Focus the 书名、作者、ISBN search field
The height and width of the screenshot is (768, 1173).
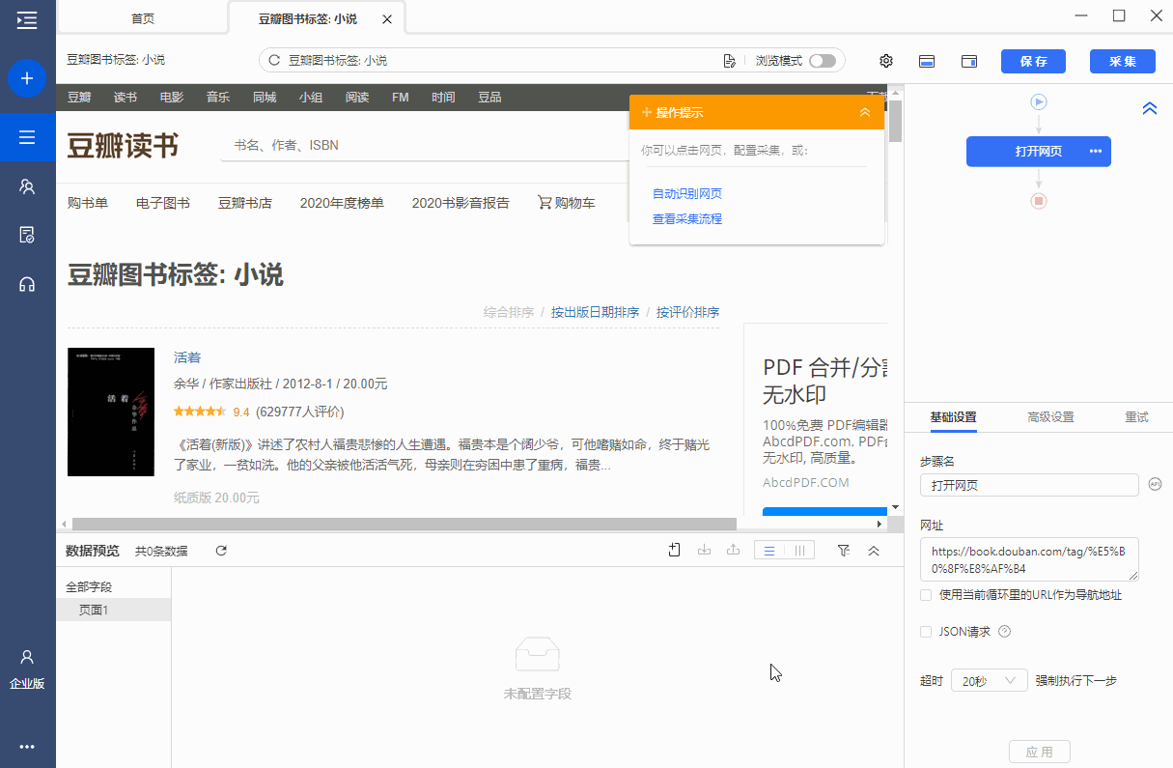[x=425, y=146]
